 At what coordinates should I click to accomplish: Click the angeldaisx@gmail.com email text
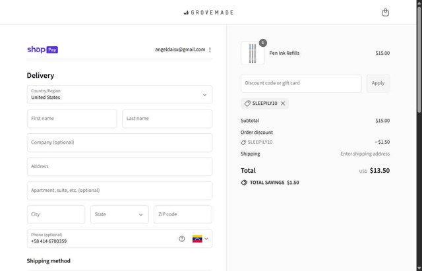click(180, 49)
